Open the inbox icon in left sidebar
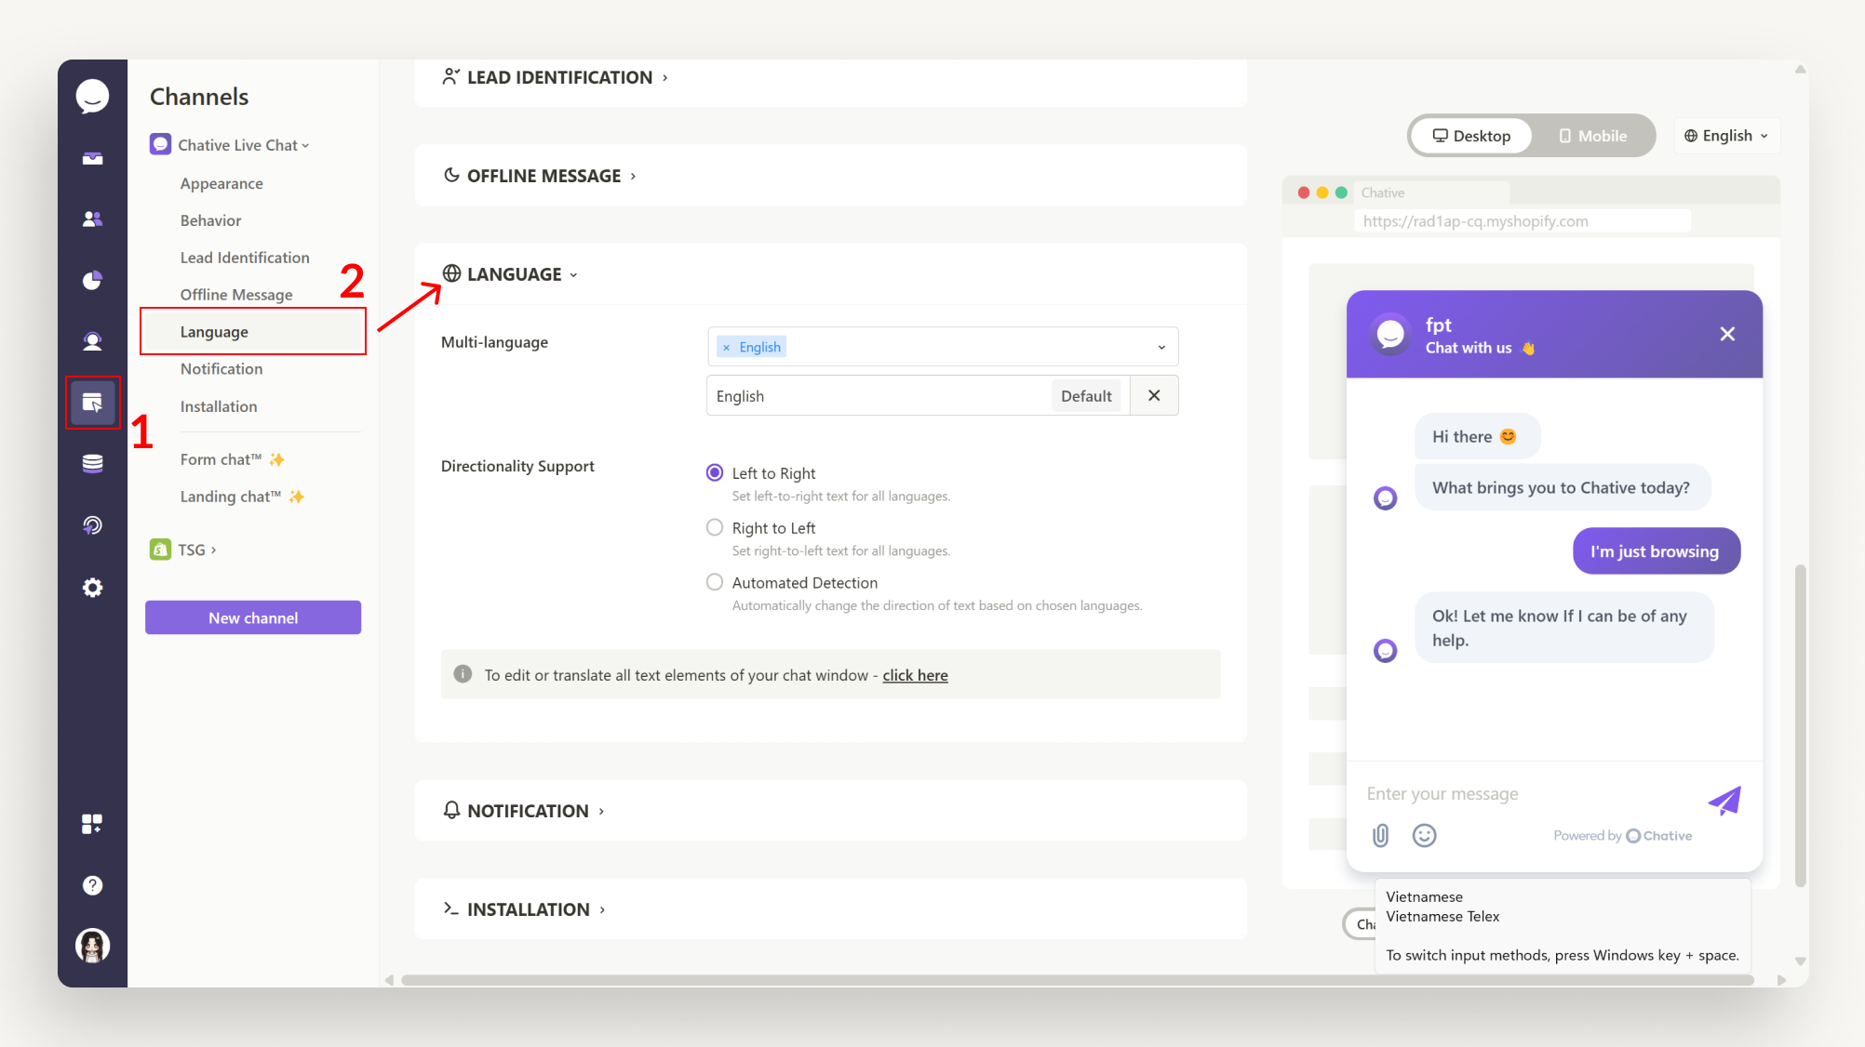The height and width of the screenshot is (1047, 1865). pyautogui.click(x=92, y=158)
